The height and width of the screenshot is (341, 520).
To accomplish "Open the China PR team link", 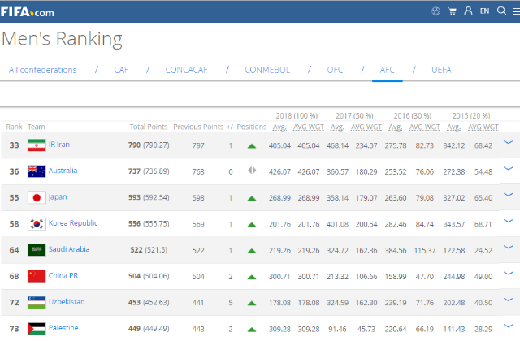I will pyautogui.click(x=63, y=275).
